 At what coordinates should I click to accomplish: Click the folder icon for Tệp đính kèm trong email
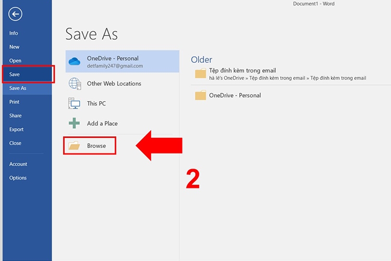(200, 74)
